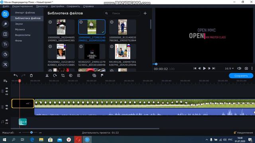
Task: Toggle visibility eye of video track
Action: click(x=7, y=106)
